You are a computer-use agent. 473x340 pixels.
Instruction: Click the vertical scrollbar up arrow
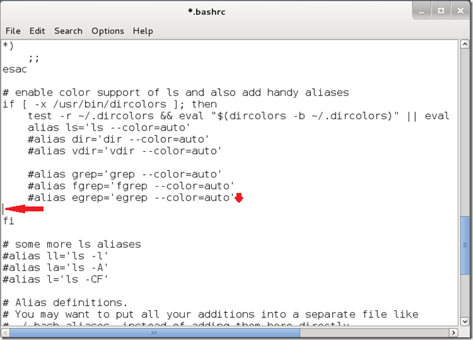[x=466, y=44]
